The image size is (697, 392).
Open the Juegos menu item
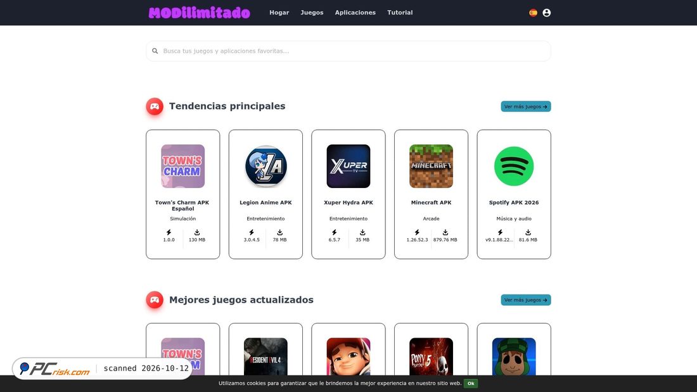point(312,13)
